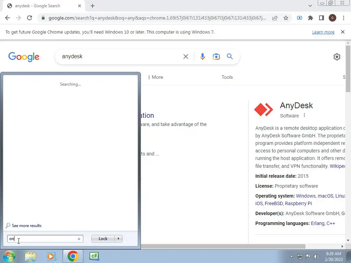The width and height of the screenshot is (351, 263).
Task: Open the Extensions puzzle icon
Action: (x=311, y=18)
